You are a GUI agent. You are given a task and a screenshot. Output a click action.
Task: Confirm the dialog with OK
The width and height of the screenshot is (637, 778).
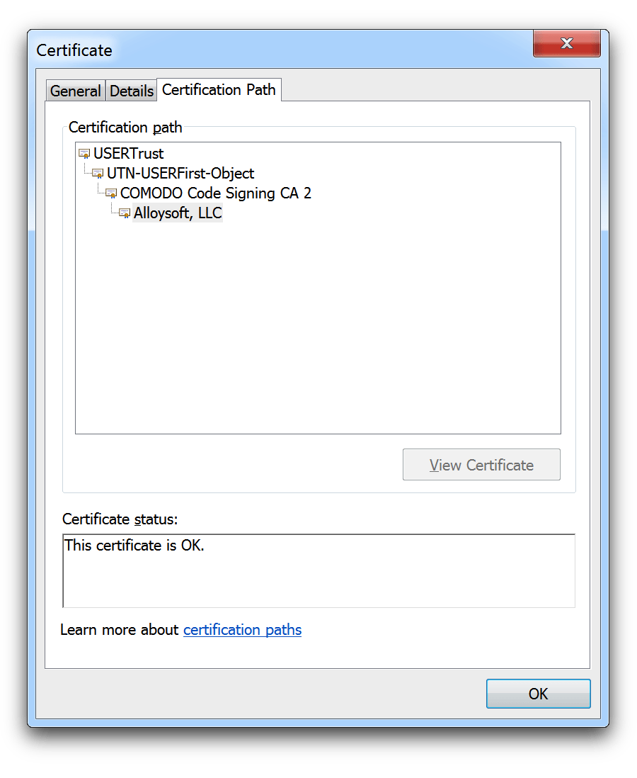coord(539,694)
